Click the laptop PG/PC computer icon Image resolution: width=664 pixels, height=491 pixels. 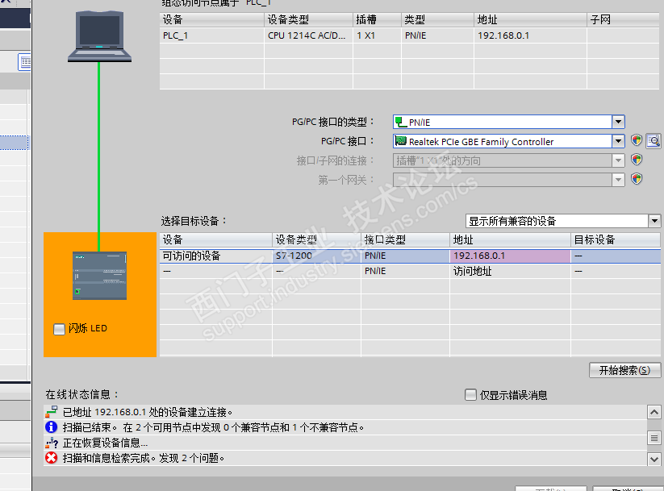click(99, 37)
